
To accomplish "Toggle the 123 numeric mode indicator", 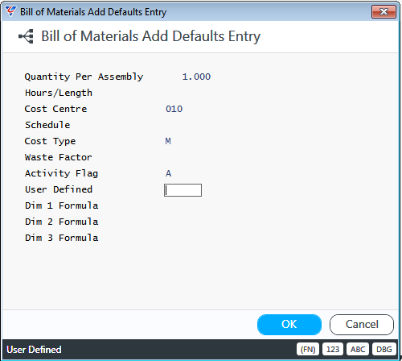I will (333, 349).
